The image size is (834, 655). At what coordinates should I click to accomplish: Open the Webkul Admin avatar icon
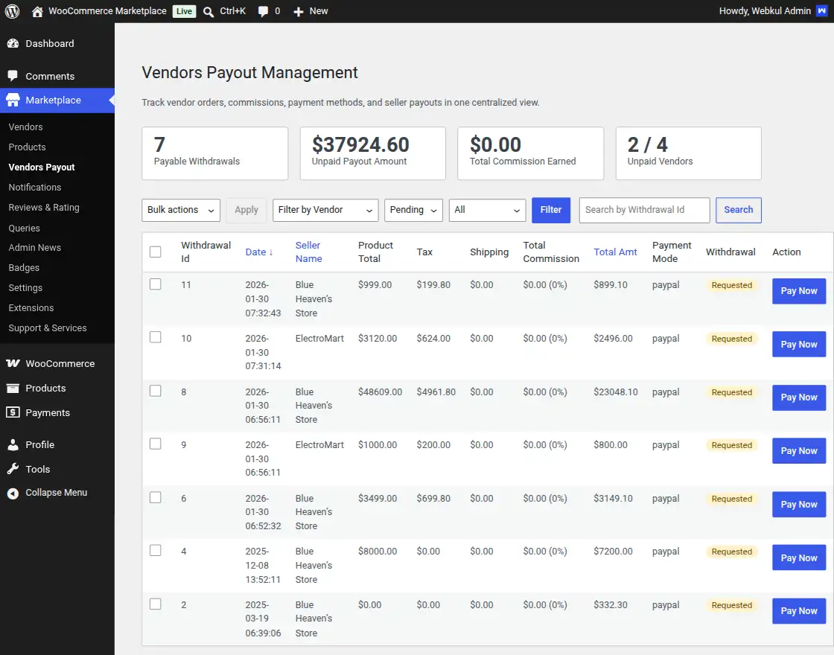click(x=822, y=11)
